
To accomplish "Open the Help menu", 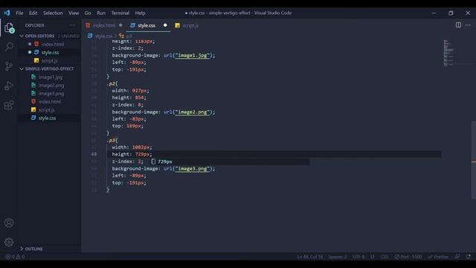I will coord(140,13).
